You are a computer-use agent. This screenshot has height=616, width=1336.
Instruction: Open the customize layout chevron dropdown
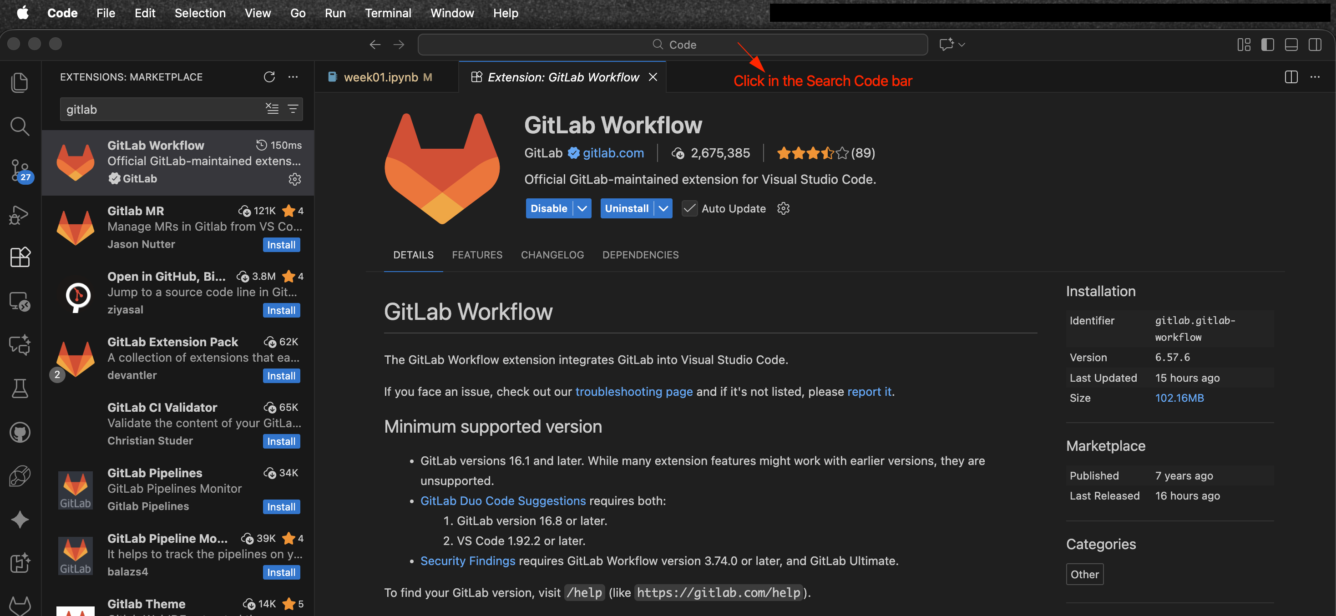[x=962, y=45]
